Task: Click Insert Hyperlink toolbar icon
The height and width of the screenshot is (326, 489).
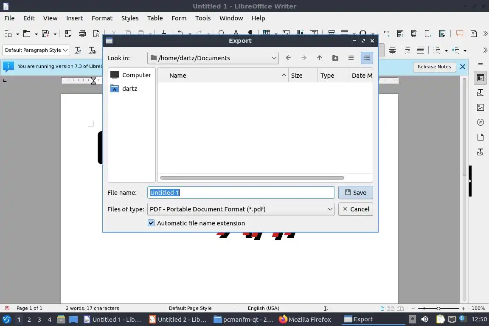Action: click(386, 34)
